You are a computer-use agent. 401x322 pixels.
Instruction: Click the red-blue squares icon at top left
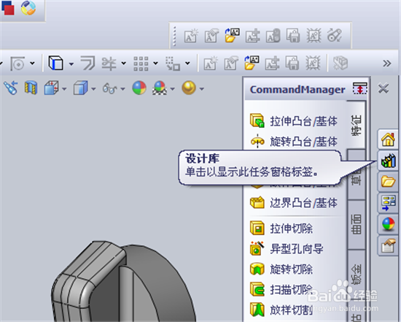coord(8,8)
